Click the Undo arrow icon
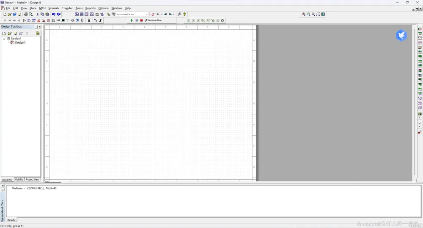 54,14
